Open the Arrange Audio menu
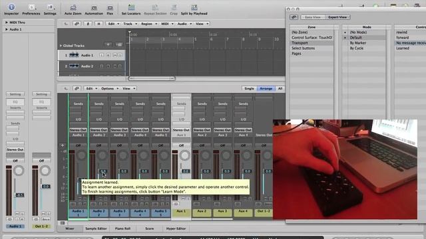The image size is (426, 239). (x=184, y=24)
